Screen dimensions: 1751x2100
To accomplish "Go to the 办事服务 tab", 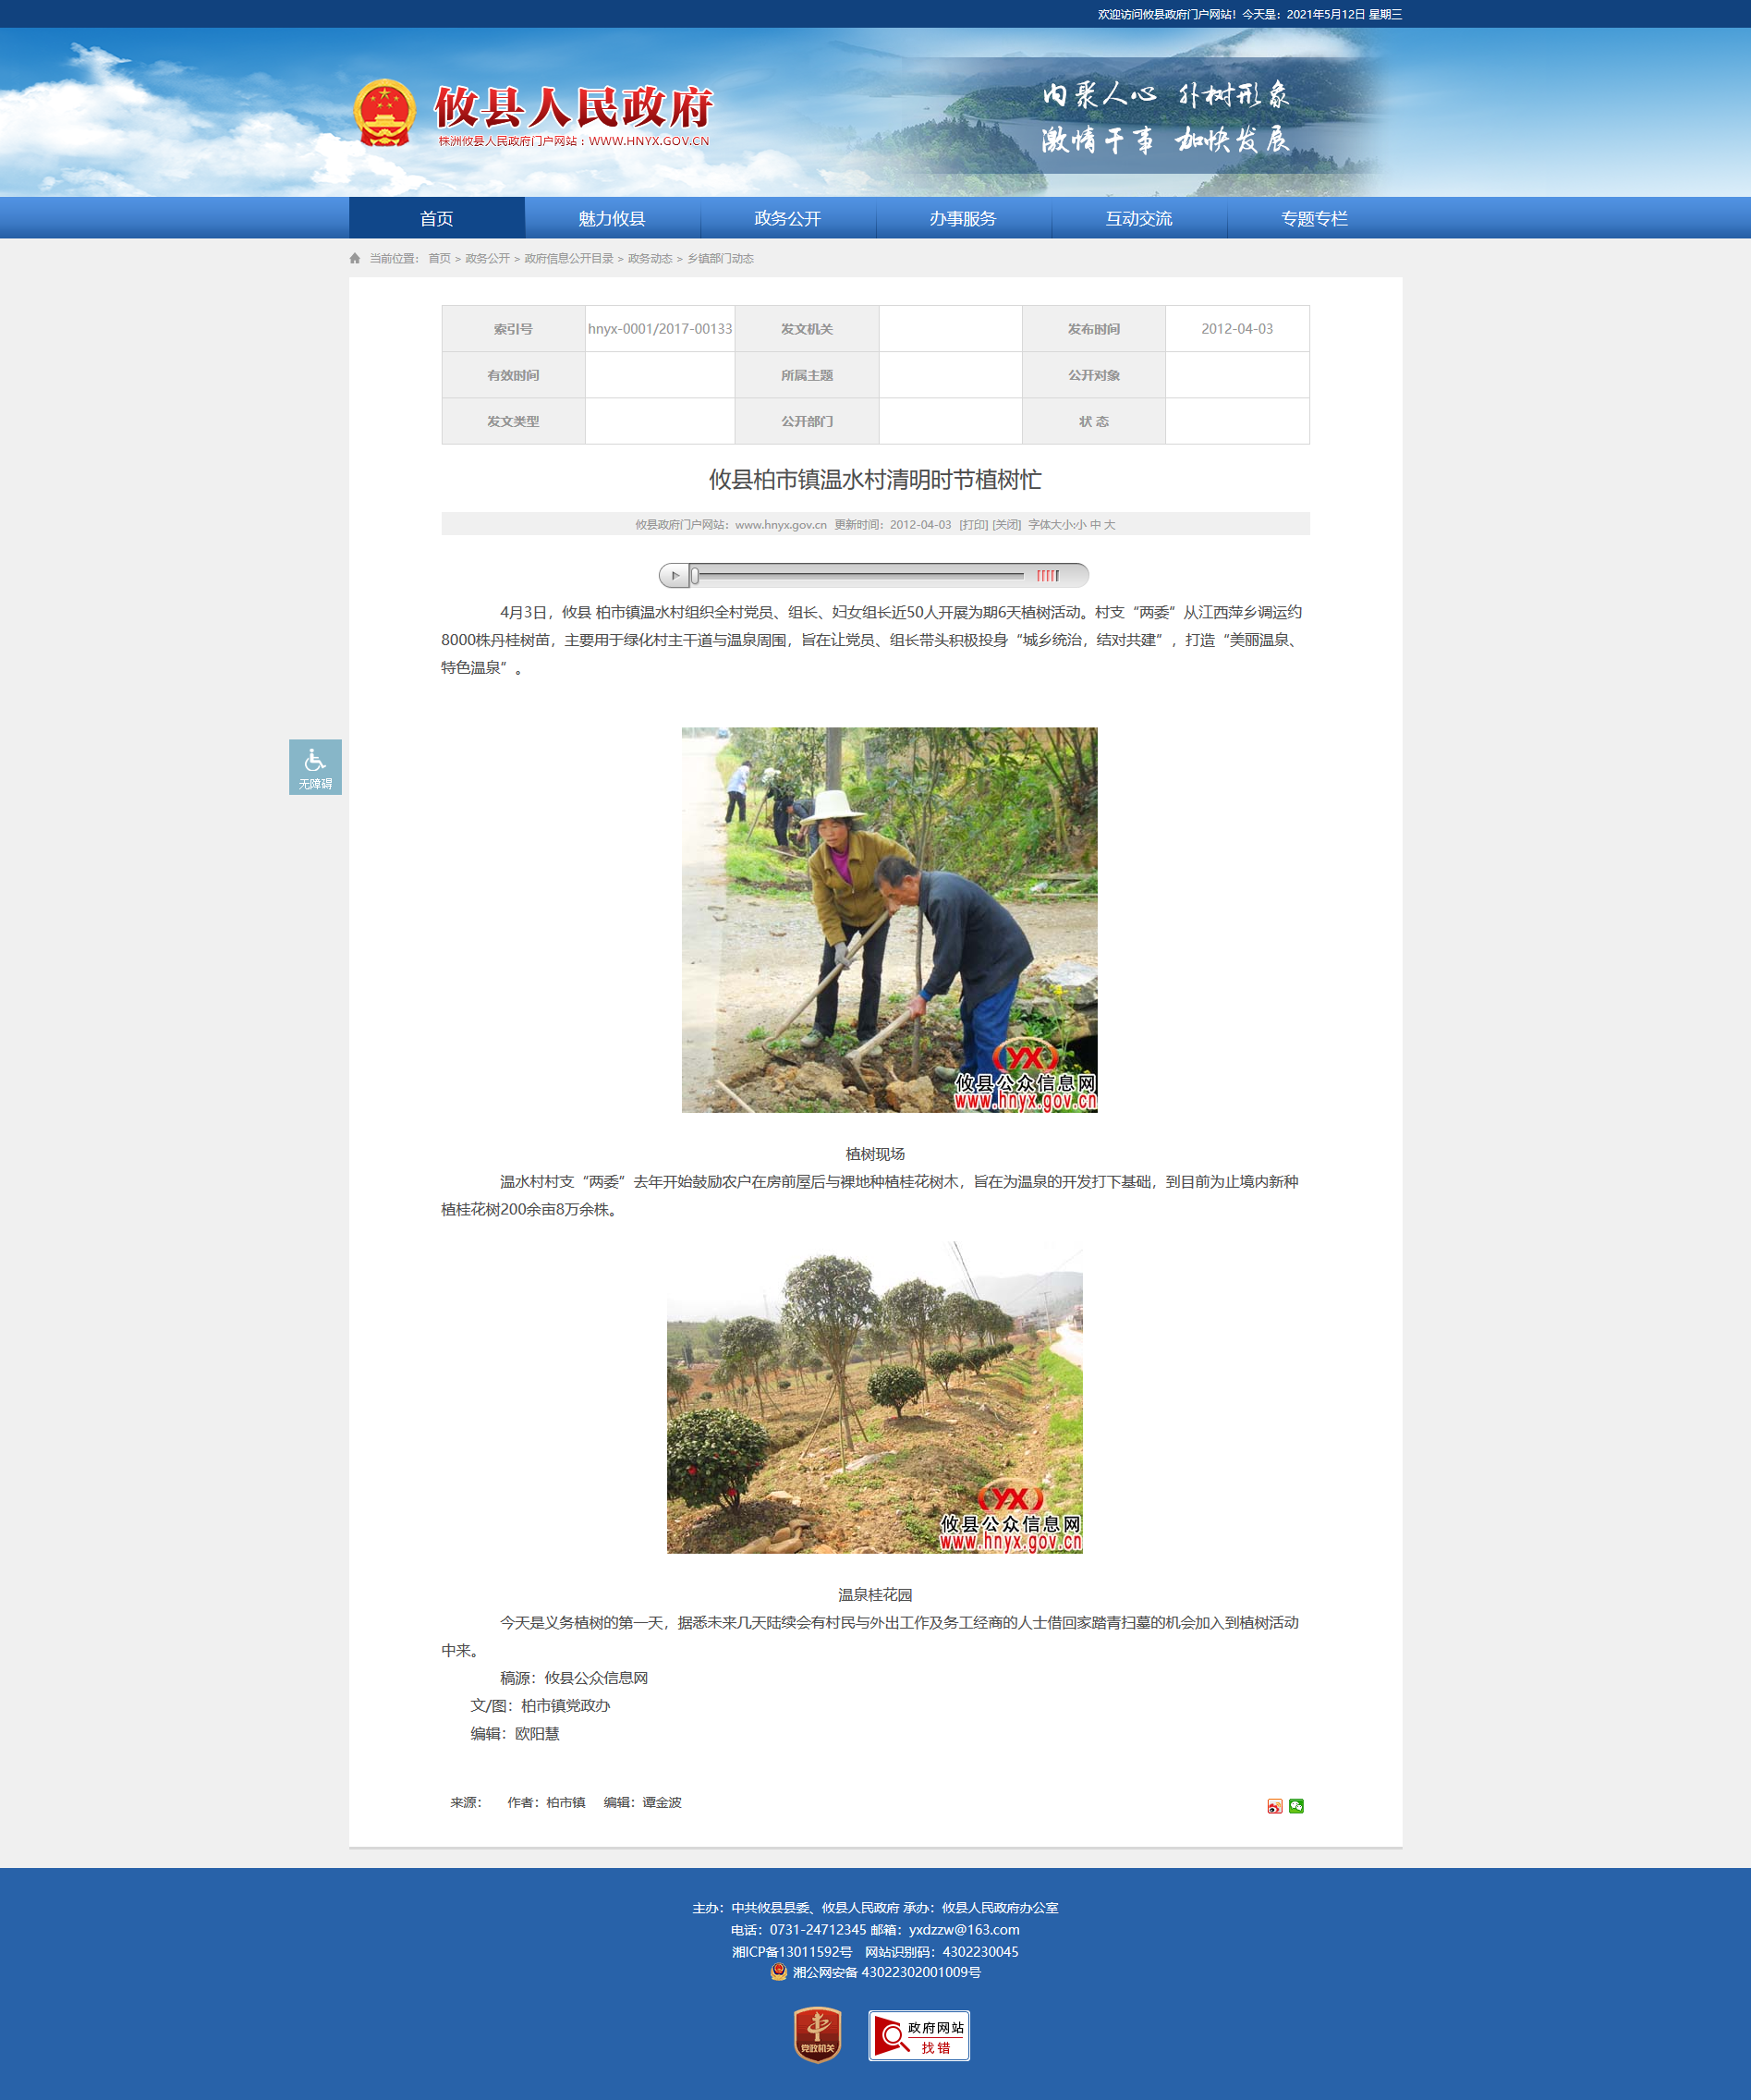I will [x=964, y=218].
